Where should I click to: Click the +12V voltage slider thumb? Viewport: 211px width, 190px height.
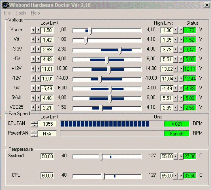(109, 70)
